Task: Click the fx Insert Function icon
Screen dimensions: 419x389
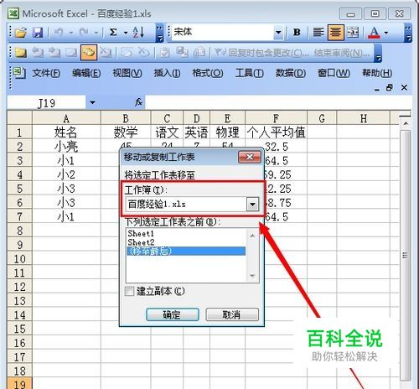Action: (138, 102)
